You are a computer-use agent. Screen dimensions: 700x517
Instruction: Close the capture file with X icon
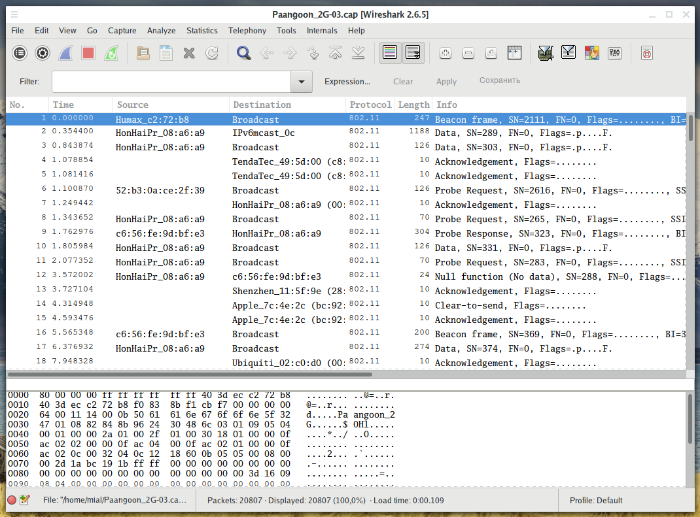coord(189,53)
